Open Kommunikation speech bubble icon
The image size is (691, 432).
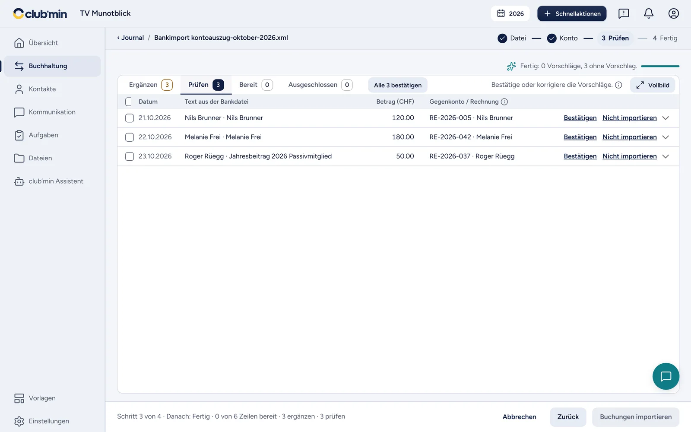pos(19,112)
